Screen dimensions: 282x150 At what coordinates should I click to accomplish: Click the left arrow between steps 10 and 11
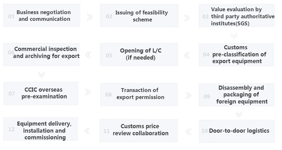tap(188, 131)
